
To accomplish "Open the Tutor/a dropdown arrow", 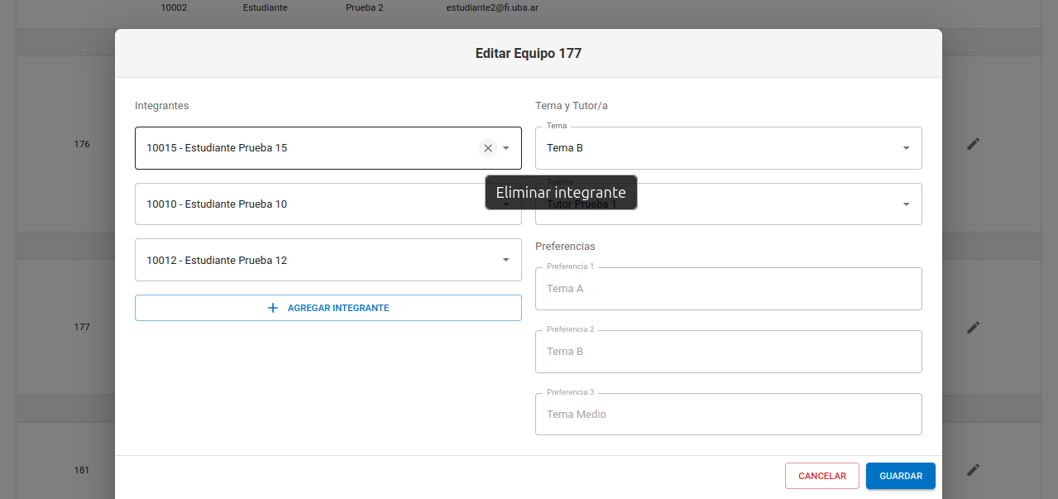I will (x=906, y=204).
